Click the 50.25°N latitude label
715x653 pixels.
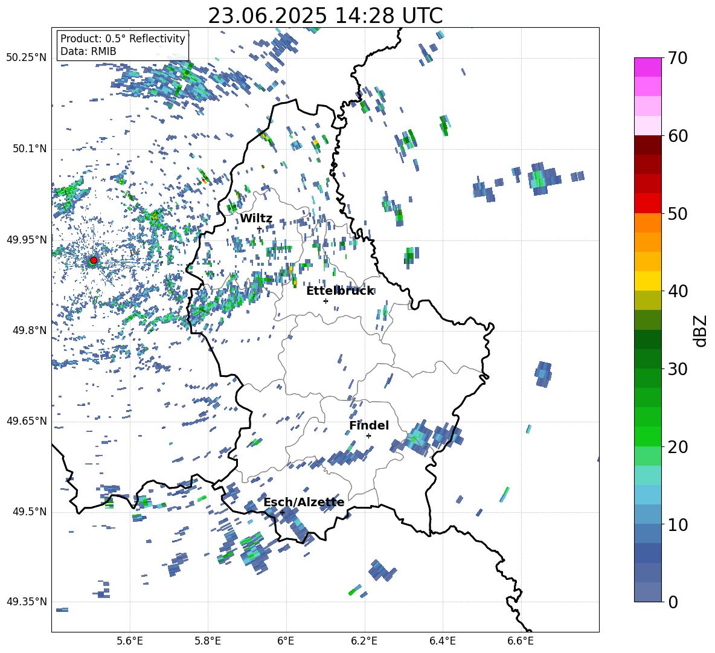tap(27, 58)
